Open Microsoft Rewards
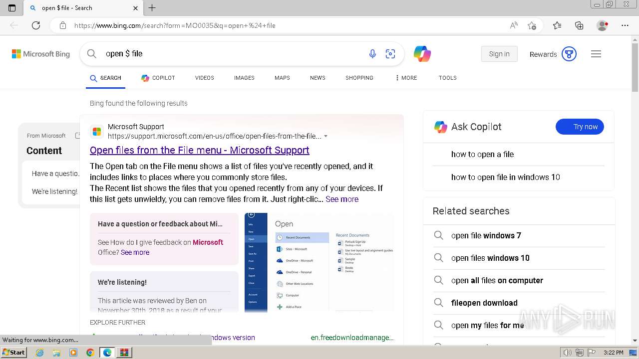Screen dimensions: 639x359 pos(553,54)
